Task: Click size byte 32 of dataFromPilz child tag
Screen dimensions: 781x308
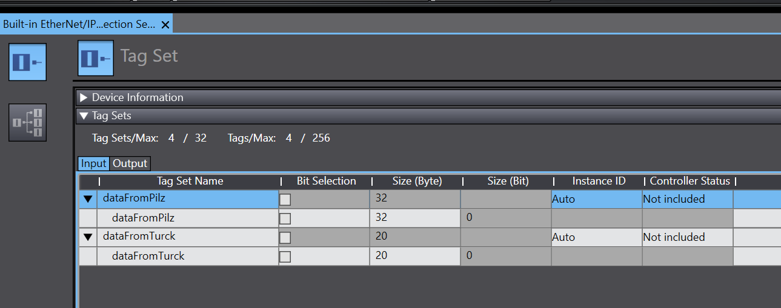Action: click(x=415, y=218)
